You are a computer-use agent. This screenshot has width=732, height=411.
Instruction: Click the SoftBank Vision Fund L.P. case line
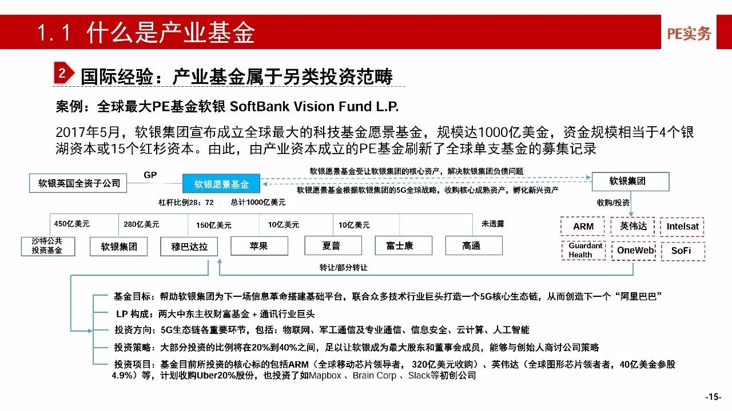pyautogui.click(x=227, y=107)
